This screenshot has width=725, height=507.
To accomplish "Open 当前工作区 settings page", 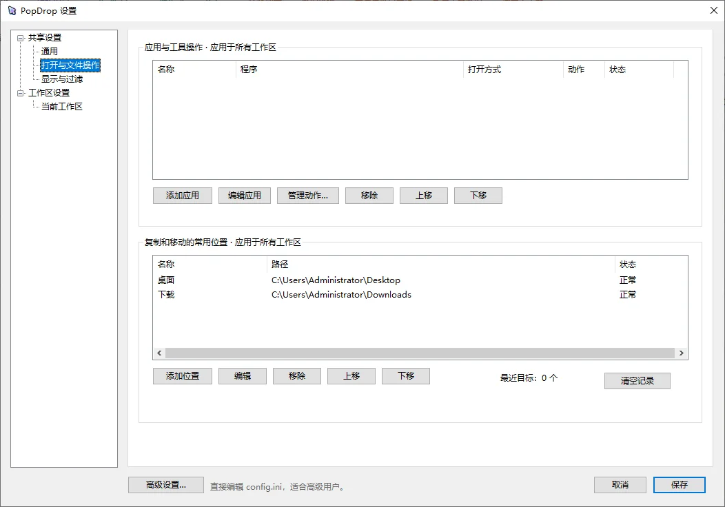I will [x=62, y=107].
